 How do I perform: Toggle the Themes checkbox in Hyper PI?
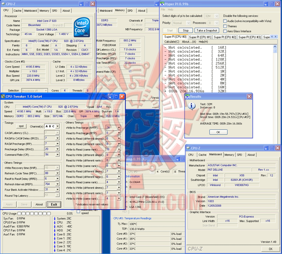coord(225,26)
